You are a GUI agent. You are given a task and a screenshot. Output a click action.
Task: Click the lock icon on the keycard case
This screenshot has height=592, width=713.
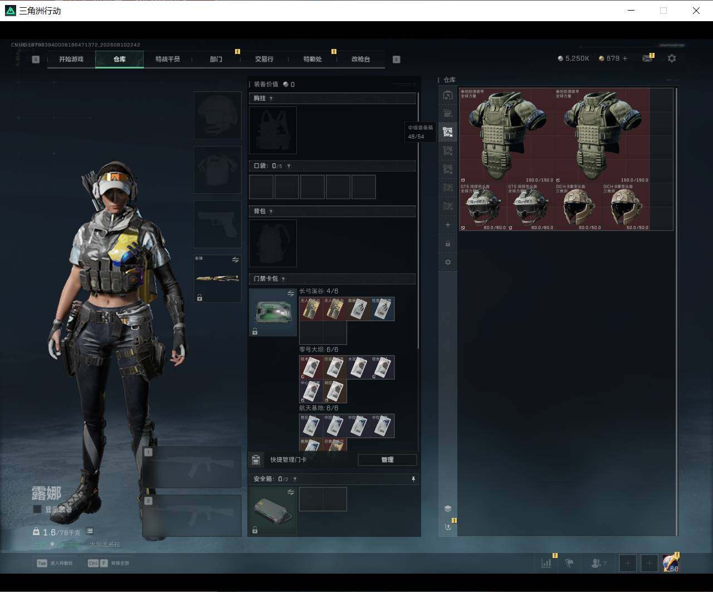tap(255, 331)
